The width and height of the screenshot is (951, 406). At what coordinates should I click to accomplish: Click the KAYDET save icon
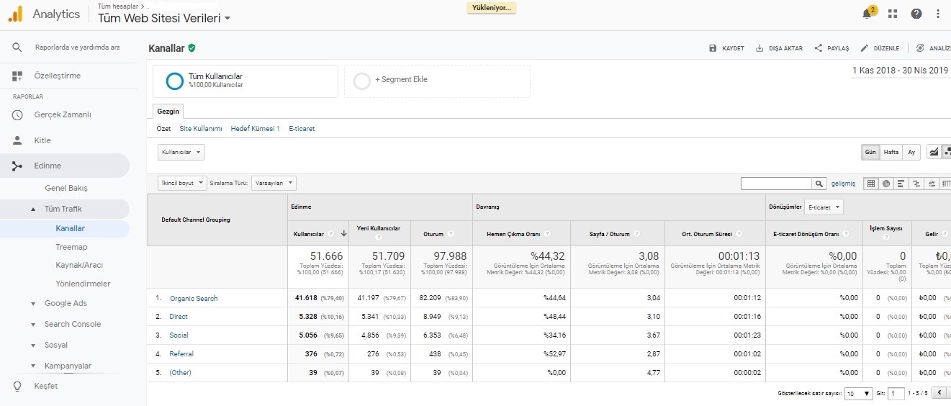point(713,48)
